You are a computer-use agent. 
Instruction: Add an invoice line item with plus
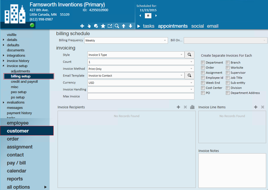click(x=256, y=107)
